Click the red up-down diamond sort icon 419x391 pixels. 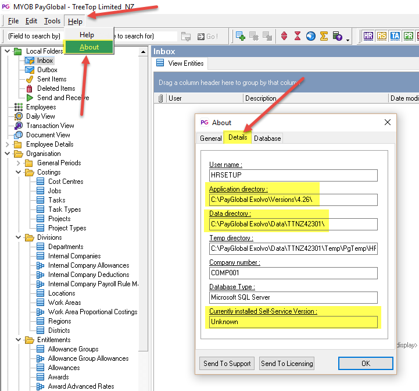(284, 36)
